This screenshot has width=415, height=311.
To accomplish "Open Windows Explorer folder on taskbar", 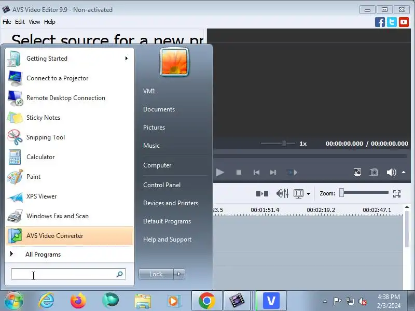I will click(x=143, y=301).
